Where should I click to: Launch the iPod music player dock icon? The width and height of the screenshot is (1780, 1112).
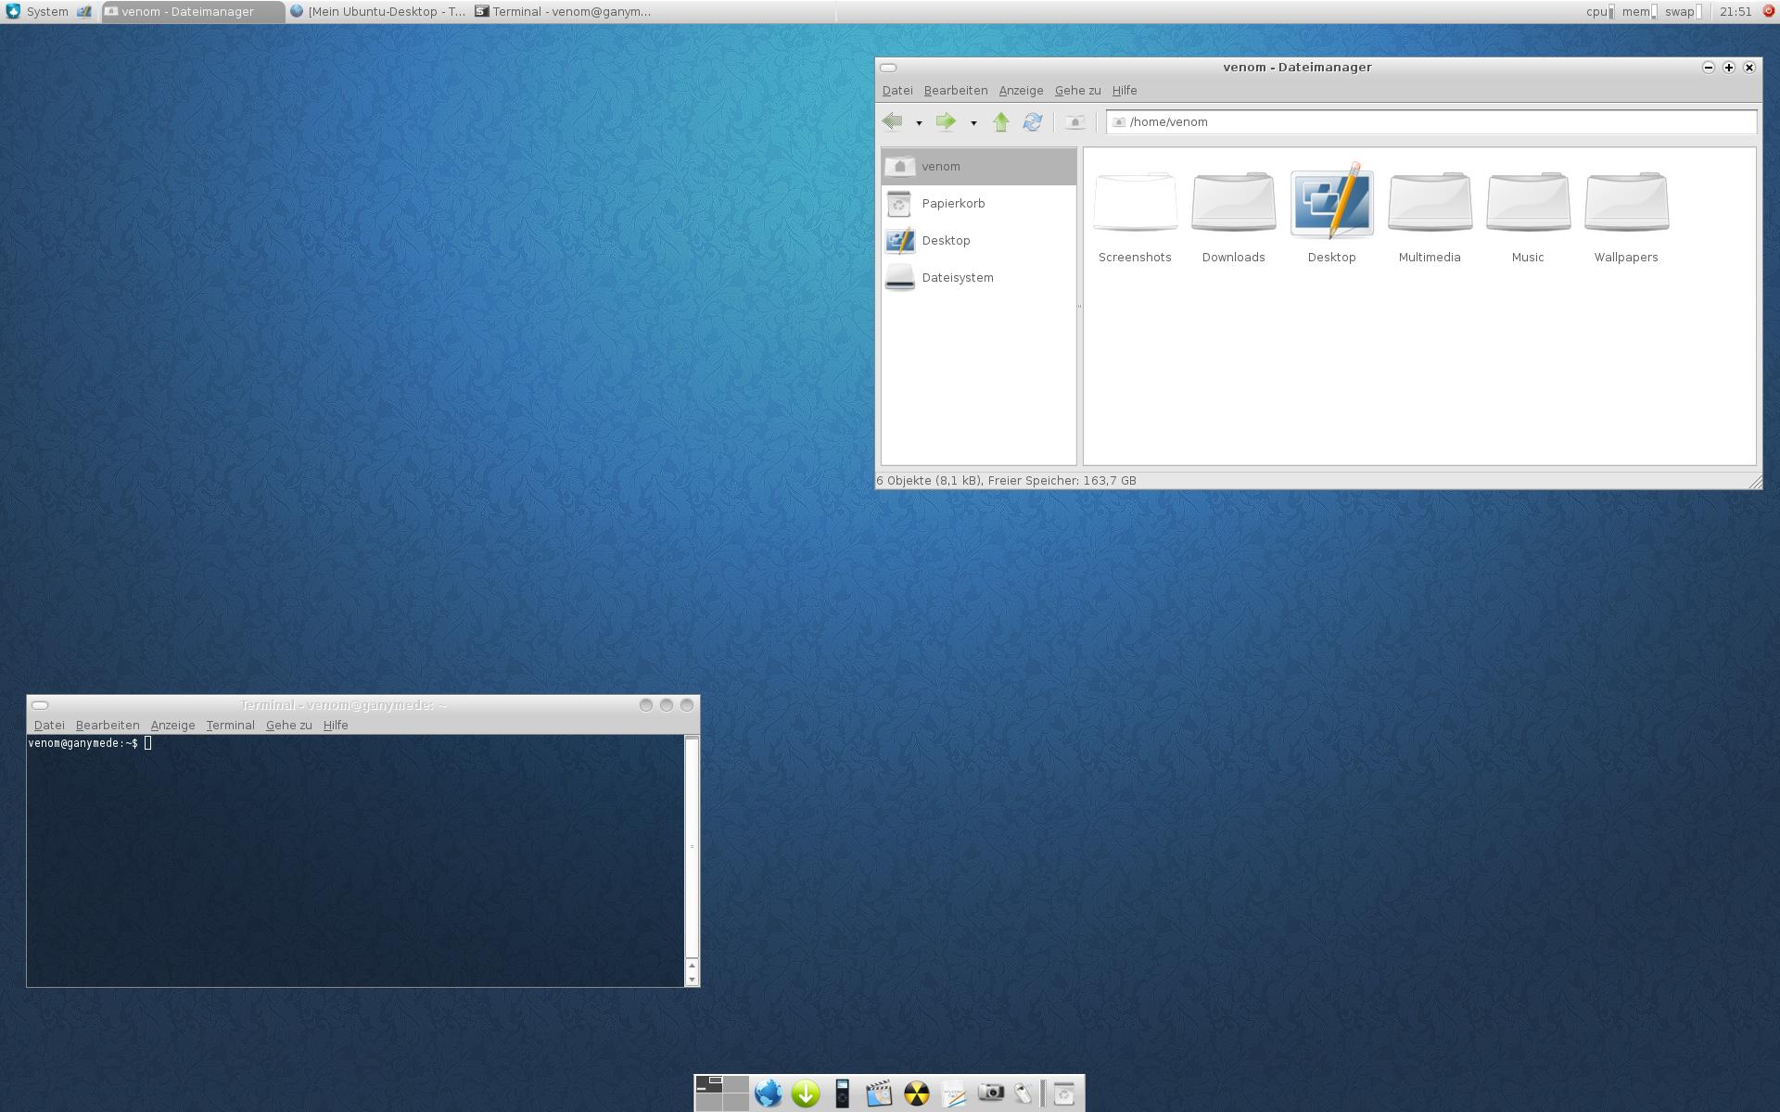click(x=842, y=1093)
